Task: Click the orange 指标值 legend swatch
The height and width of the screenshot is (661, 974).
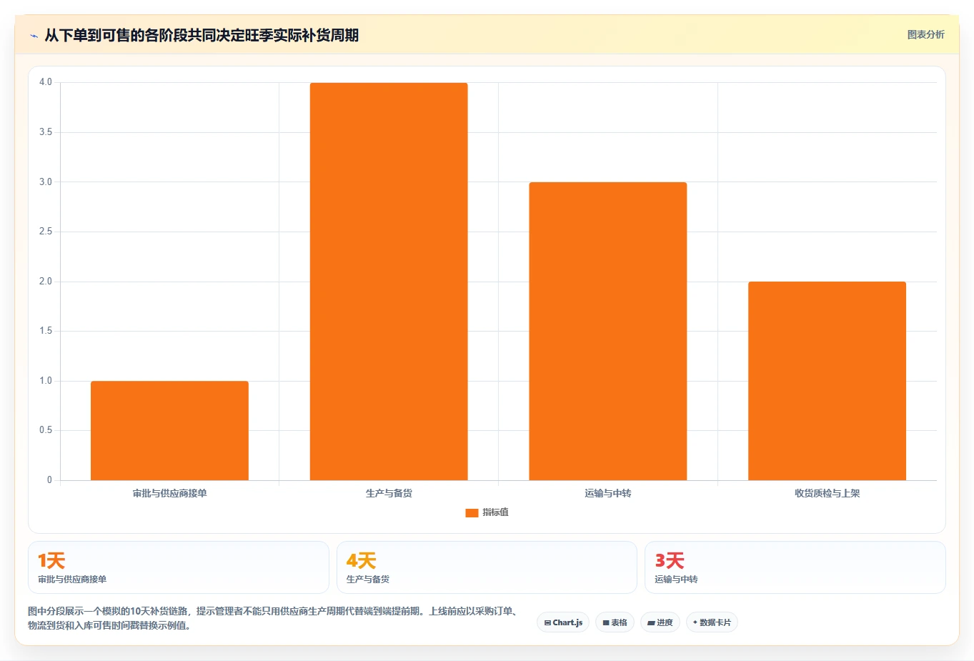Action: (x=472, y=513)
